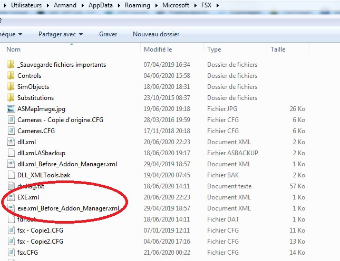Click the date 23/10/2015 08:37

click(x=167, y=97)
